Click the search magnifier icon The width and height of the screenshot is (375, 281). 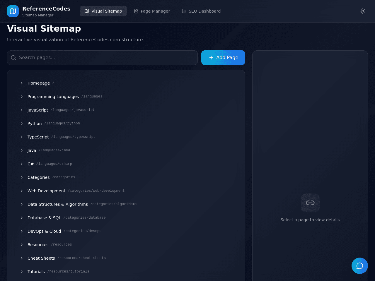pyautogui.click(x=13, y=58)
